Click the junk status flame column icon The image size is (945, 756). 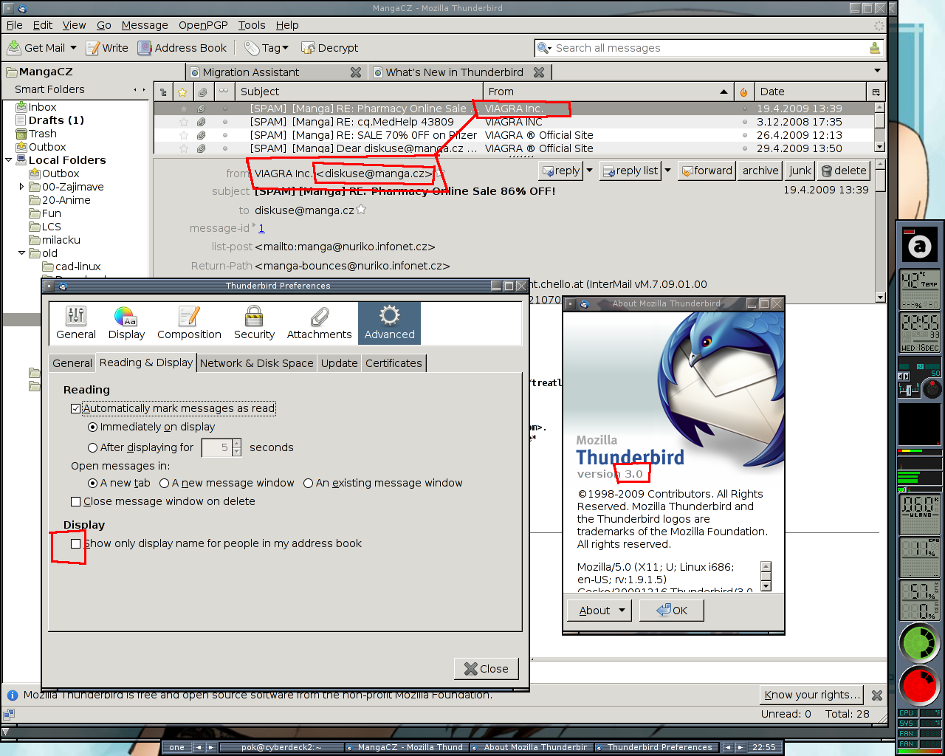[x=743, y=92]
